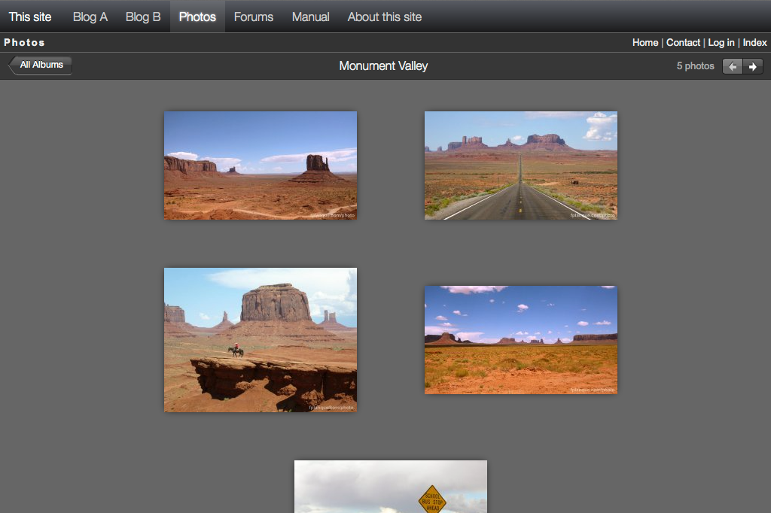Viewport: 771px width, 513px height.
Task: Open the Contact link
Action: pos(683,43)
